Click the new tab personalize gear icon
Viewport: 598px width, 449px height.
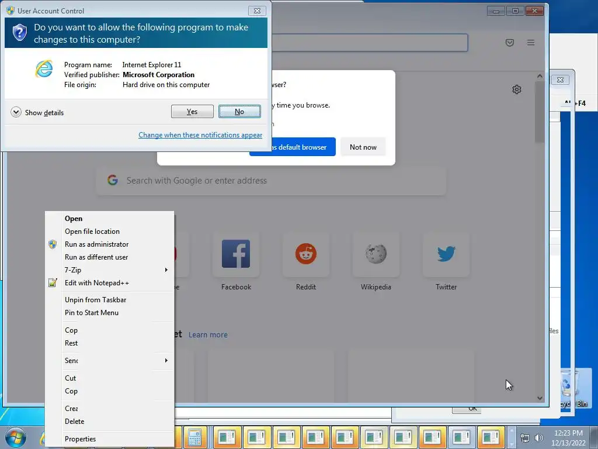[x=517, y=89]
